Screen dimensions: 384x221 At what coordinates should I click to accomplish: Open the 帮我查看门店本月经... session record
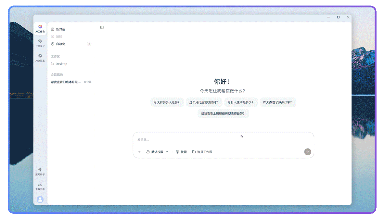click(71, 82)
